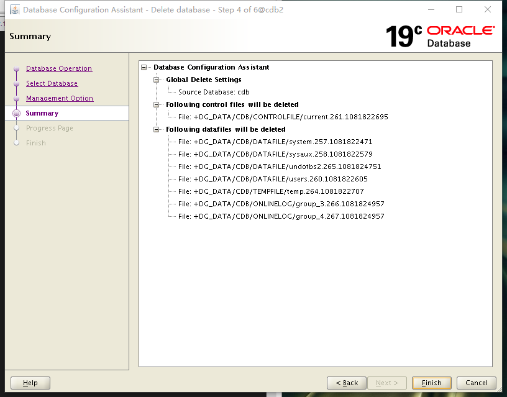Screen dimensions: 507x397
Task: Select Following control files will be deleted label
Action: click(232, 104)
